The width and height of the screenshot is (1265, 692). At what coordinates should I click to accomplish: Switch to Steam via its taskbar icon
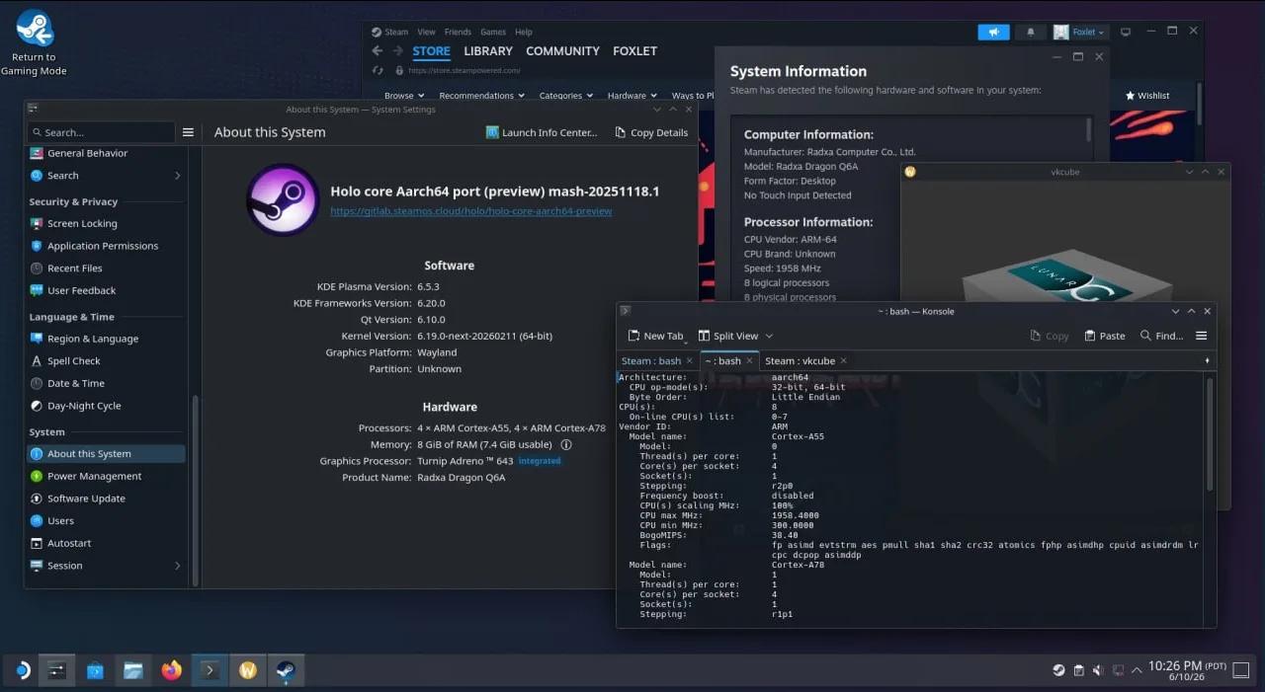click(x=287, y=671)
